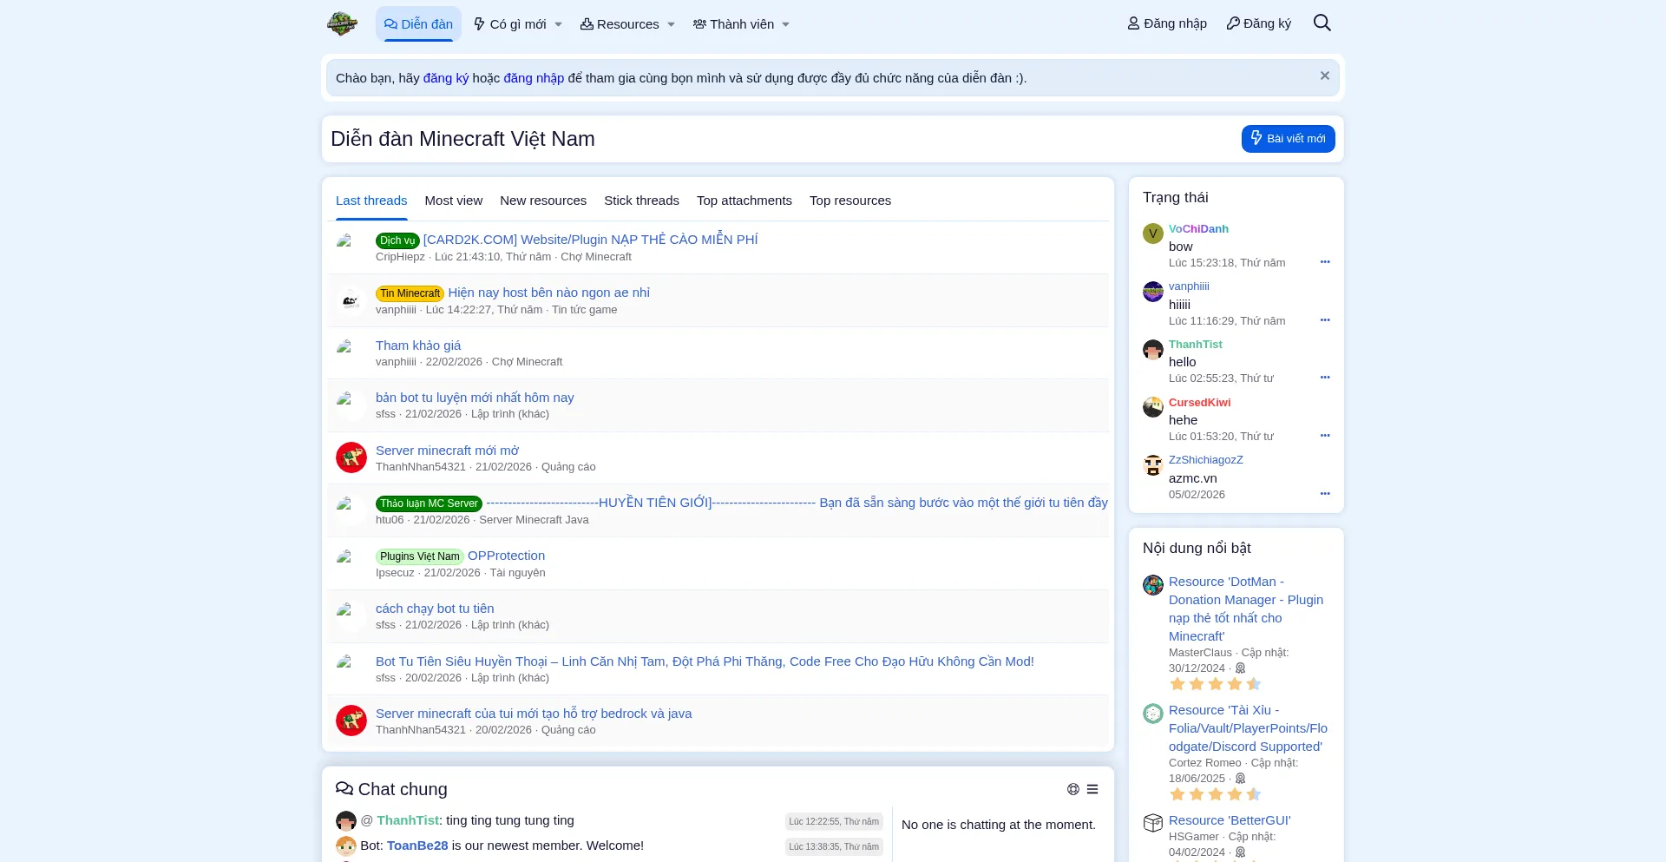Open the HUYỀN TIÊN GIỚI thread
Image resolution: width=1666 pixels, height=862 pixels.
[797, 503]
